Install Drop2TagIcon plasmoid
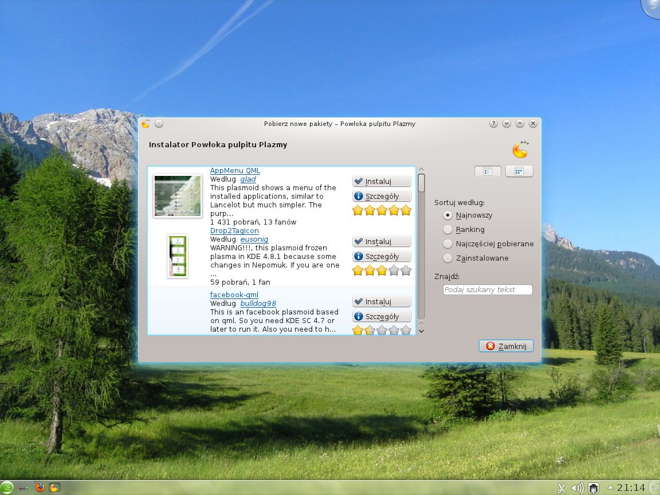660x495 pixels. click(x=382, y=242)
